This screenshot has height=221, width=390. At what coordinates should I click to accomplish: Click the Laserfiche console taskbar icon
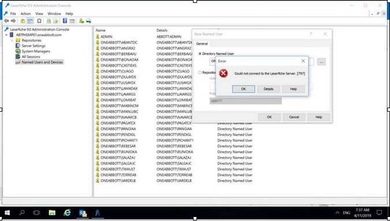pos(98,212)
